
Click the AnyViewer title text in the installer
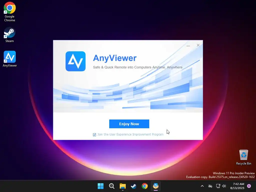tap(114, 58)
